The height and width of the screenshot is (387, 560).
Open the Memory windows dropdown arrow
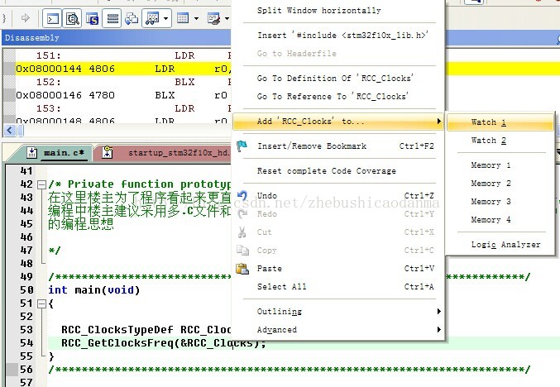click(x=194, y=17)
